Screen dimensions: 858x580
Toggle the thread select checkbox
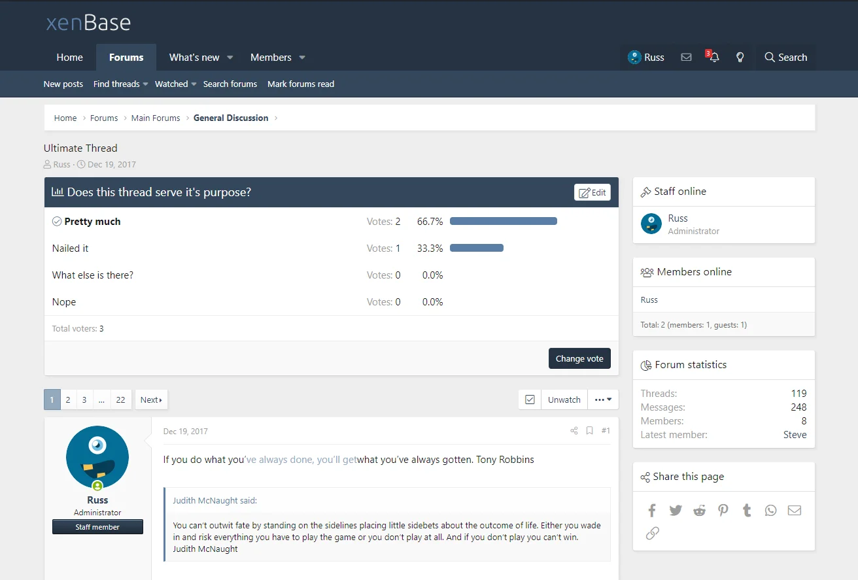(530, 400)
